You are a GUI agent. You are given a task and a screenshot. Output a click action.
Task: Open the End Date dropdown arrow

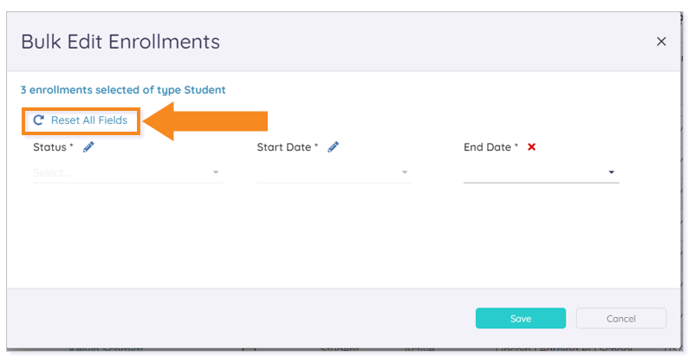coord(611,172)
